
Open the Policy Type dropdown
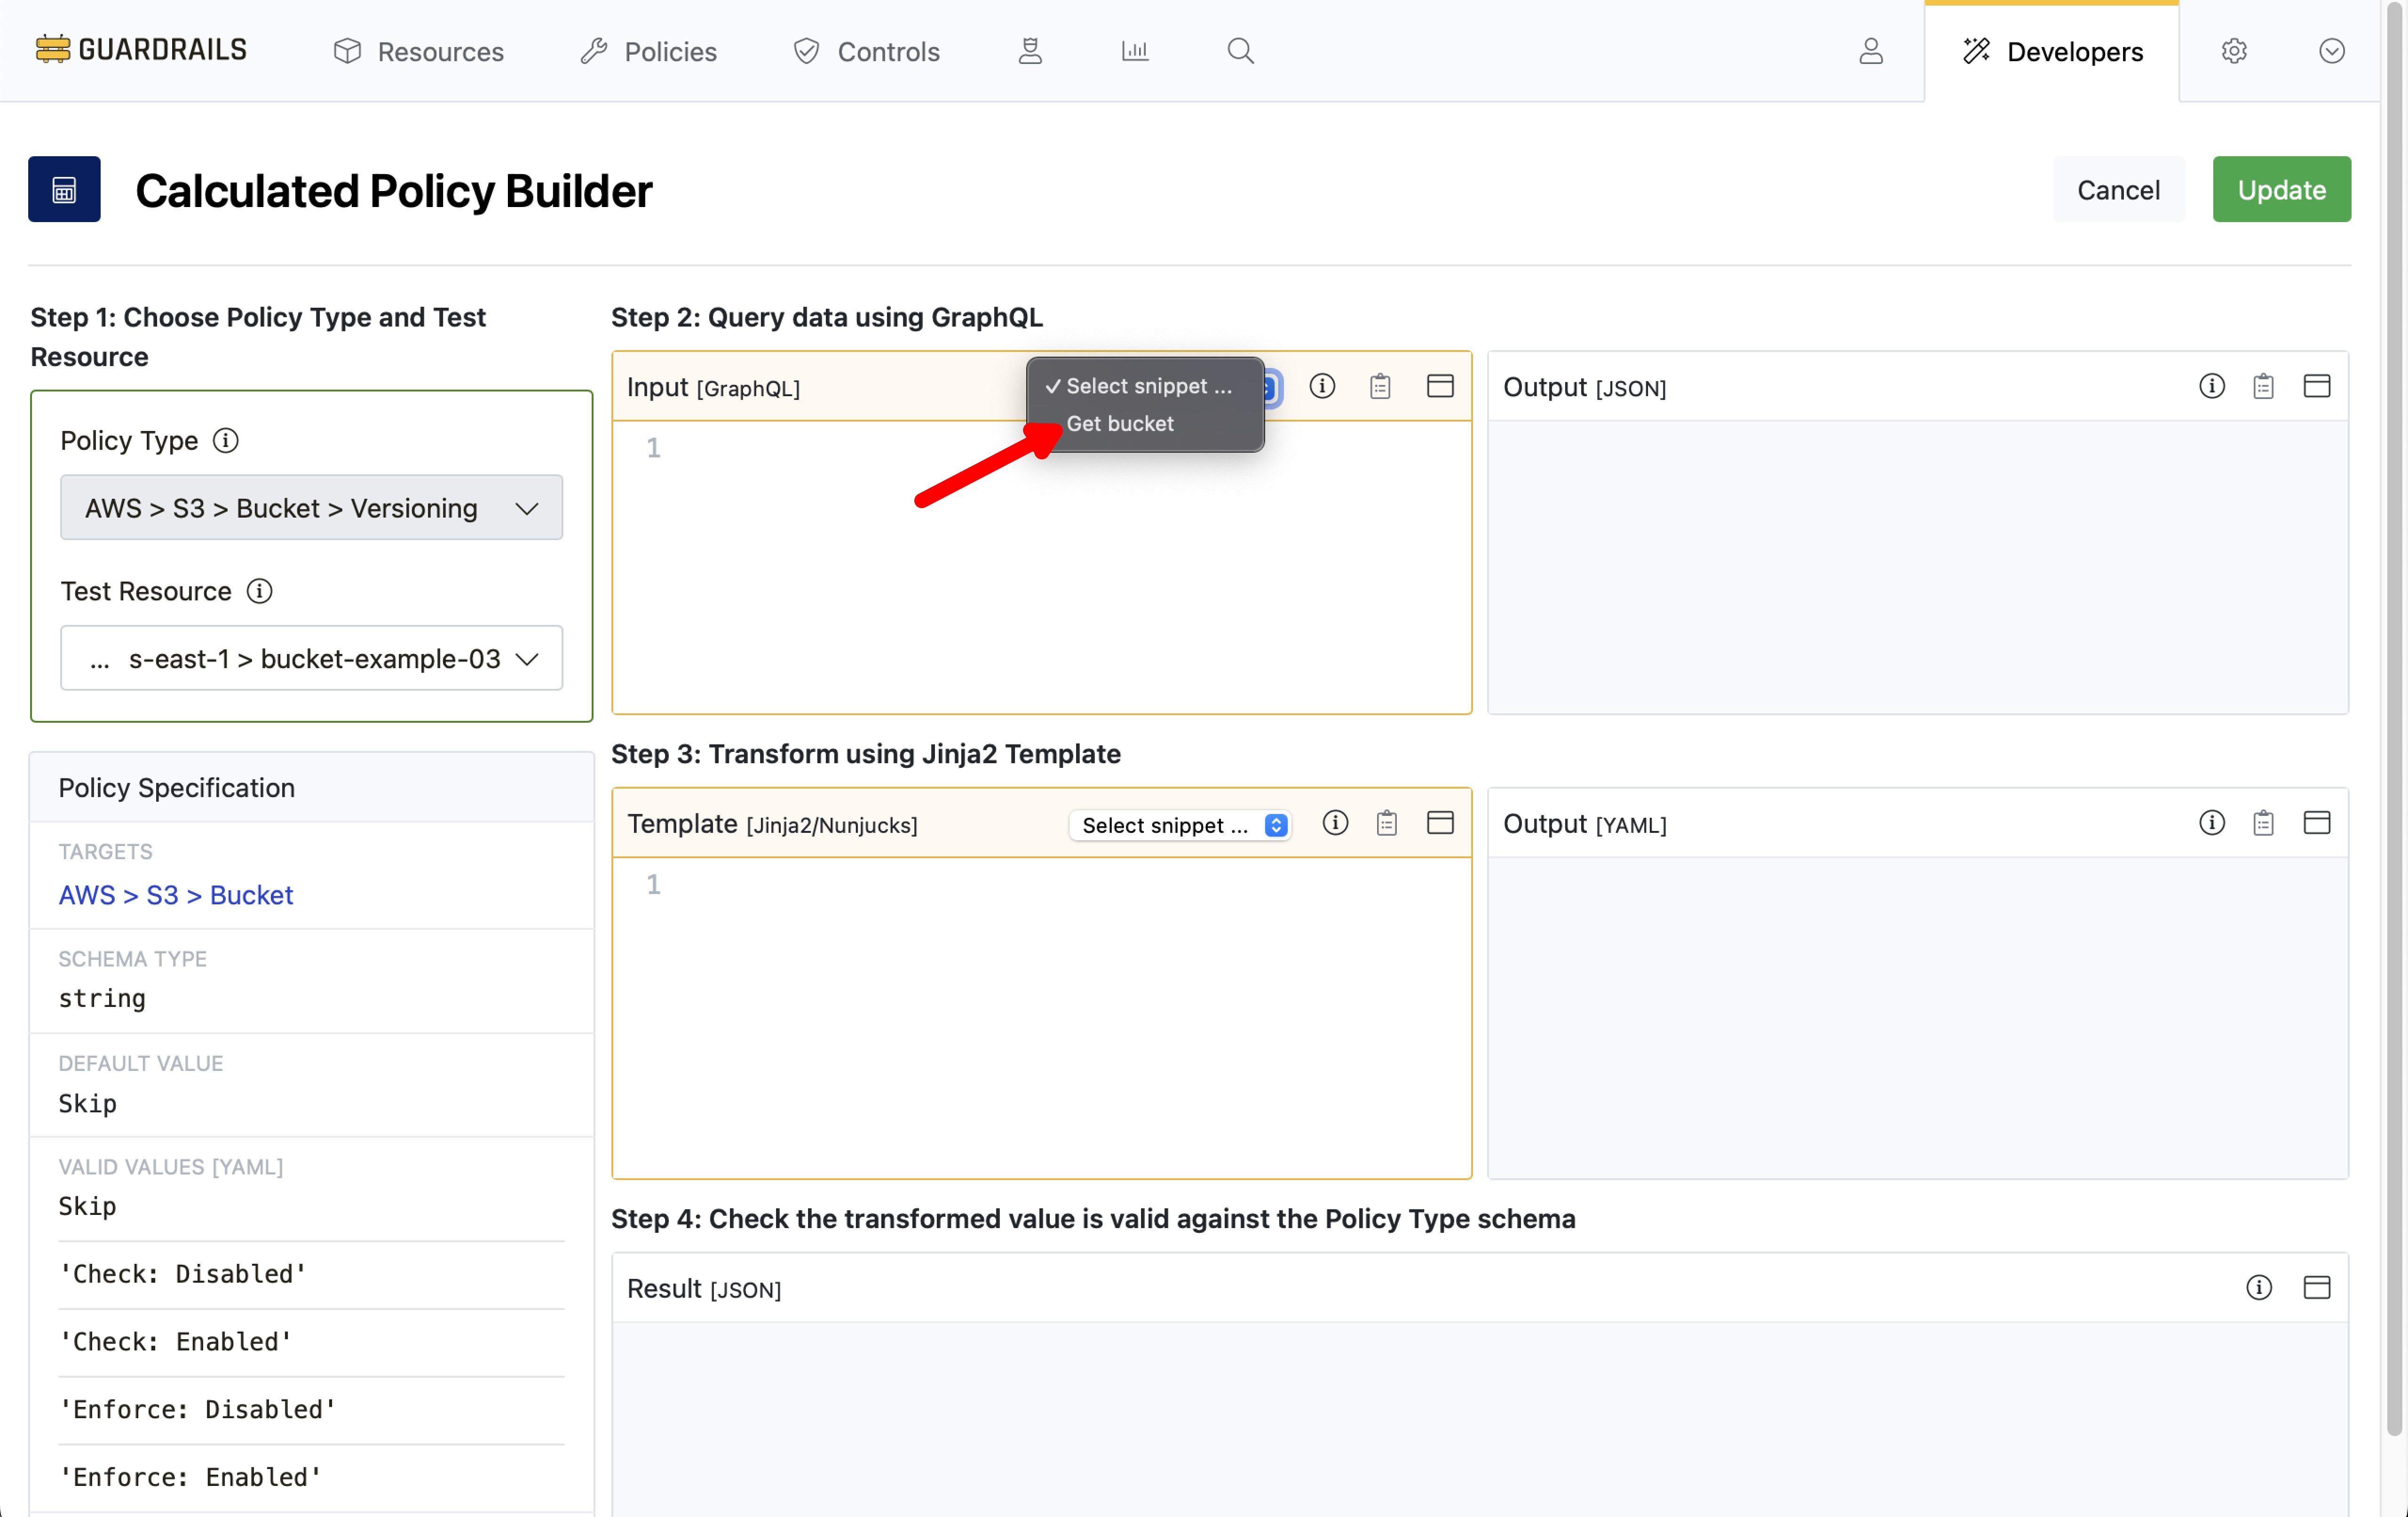(x=311, y=507)
